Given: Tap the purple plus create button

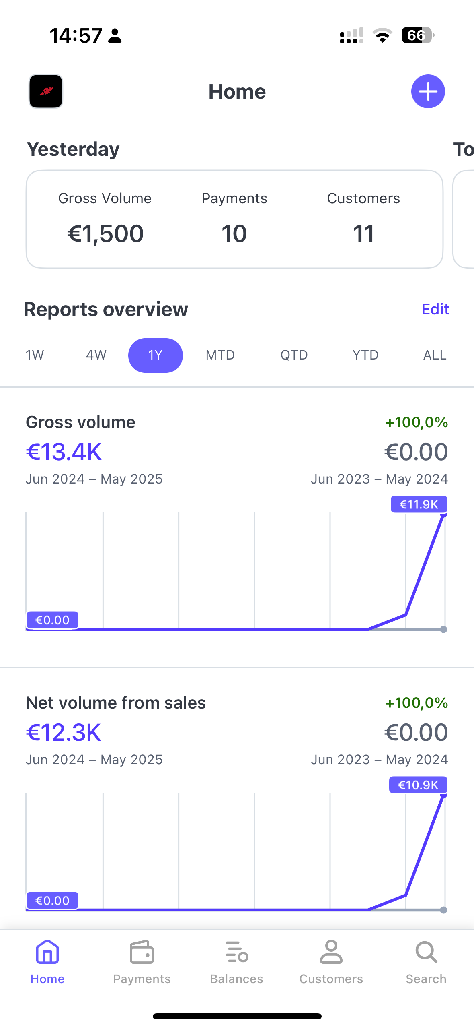Looking at the screenshot, I should click(428, 92).
